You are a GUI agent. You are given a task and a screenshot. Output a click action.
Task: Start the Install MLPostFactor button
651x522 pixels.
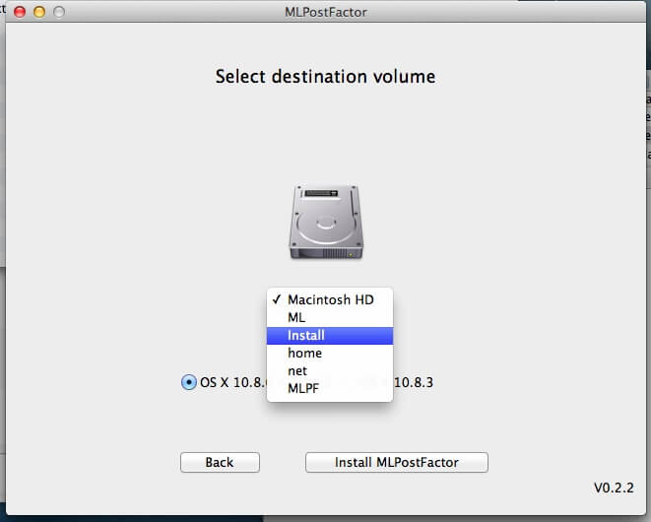pyautogui.click(x=397, y=462)
